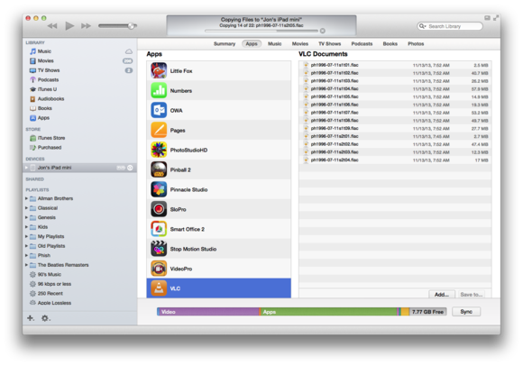
Task: Click the iCloud icon next to Music
Action: [128, 51]
